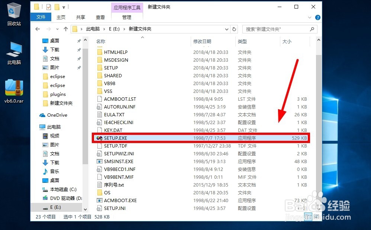This screenshot has height=230, width=371.
Task: Sort by the 类型 column header
Action: pyautogui.click(x=242, y=41)
